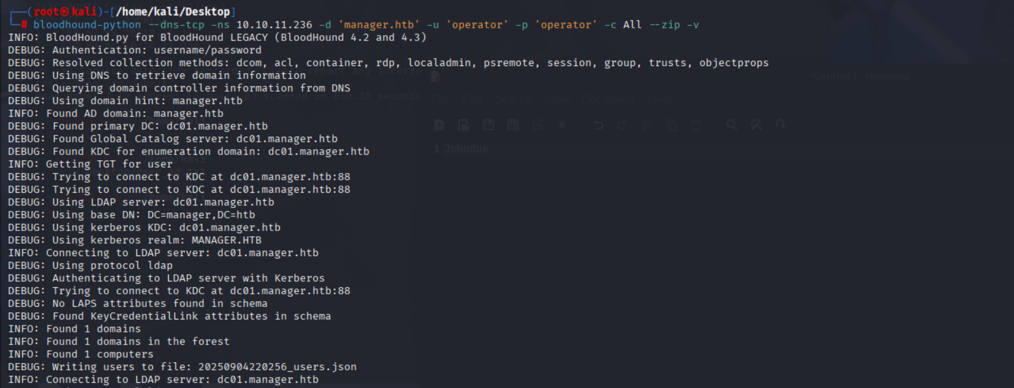Click the 'Johndue' text line in Mousepad
This screenshot has width=1014, height=388.
(x=466, y=149)
